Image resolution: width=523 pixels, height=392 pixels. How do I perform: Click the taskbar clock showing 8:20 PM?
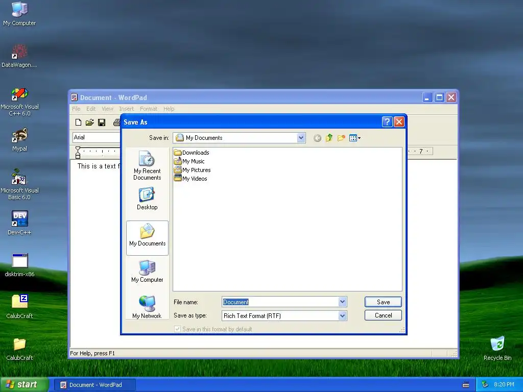click(x=504, y=384)
